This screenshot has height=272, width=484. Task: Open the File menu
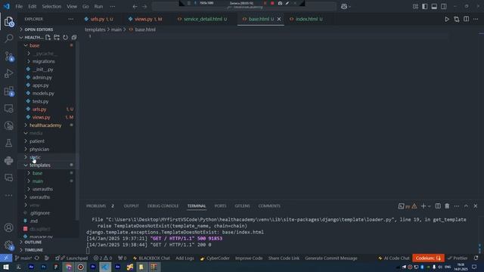pyautogui.click(x=19, y=7)
